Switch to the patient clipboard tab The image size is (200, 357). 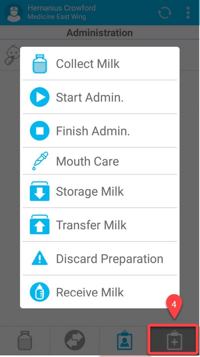pos(124,340)
